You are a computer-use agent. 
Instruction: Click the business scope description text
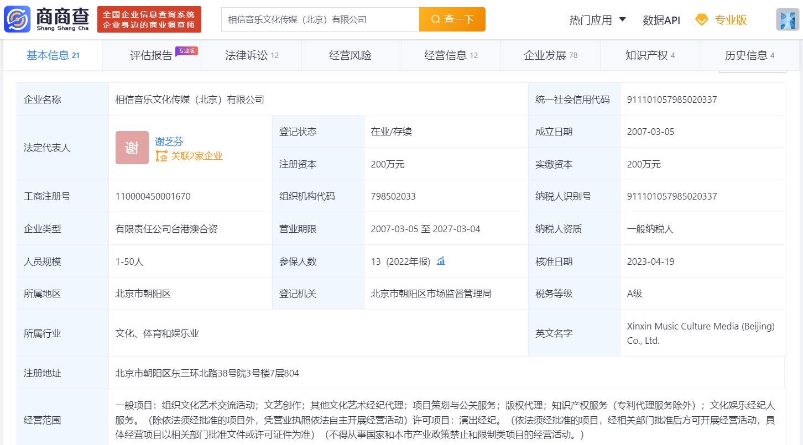(445, 420)
